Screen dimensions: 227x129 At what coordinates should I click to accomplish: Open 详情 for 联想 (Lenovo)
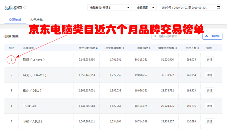[x=209, y=60]
